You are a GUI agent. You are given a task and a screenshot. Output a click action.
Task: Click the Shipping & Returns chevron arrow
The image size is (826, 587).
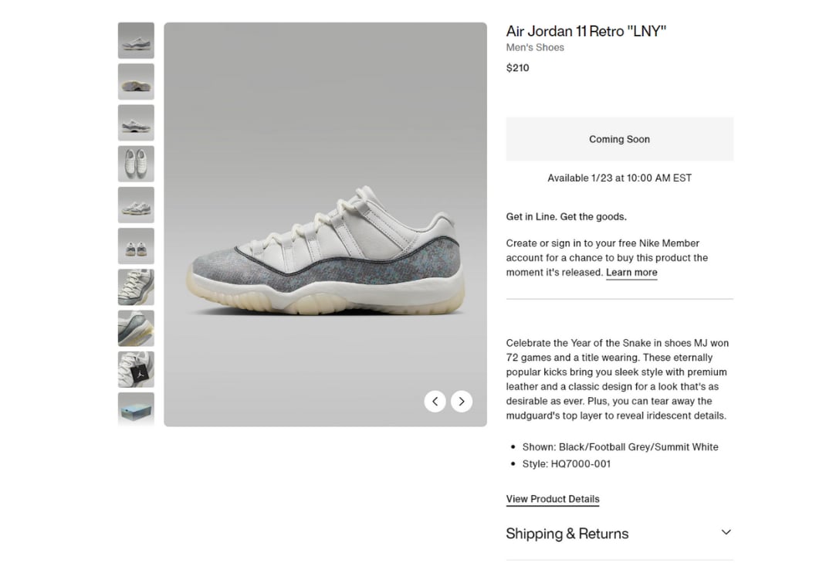726,532
